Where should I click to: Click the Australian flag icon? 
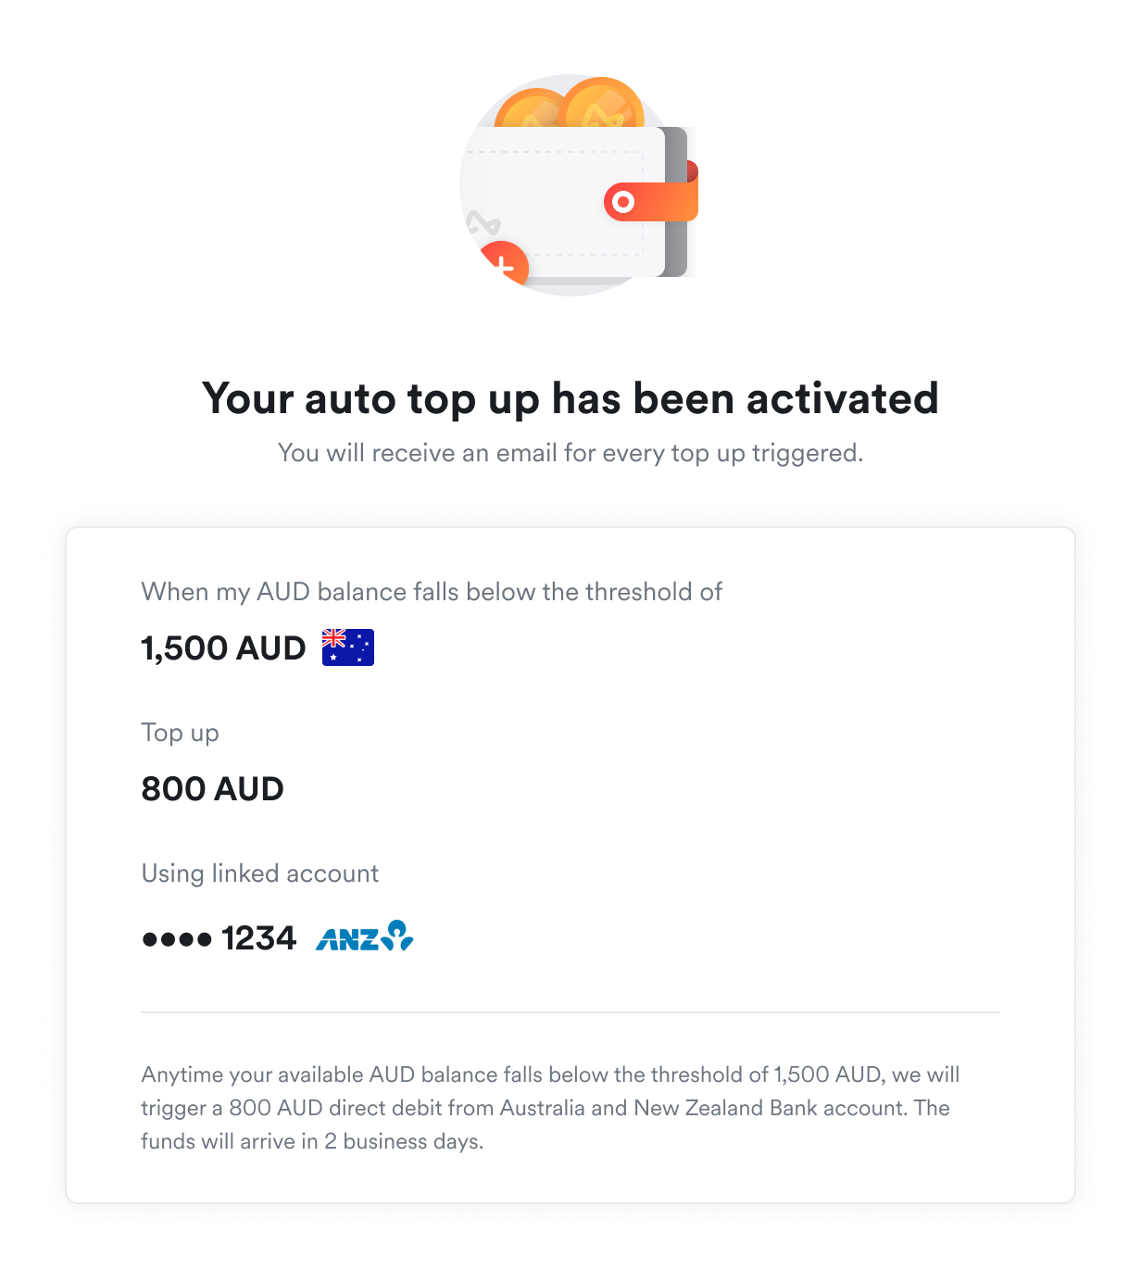pyautogui.click(x=348, y=647)
